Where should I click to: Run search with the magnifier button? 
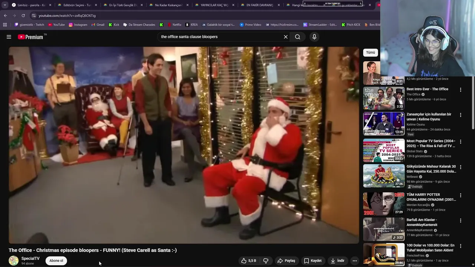pyautogui.click(x=298, y=37)
